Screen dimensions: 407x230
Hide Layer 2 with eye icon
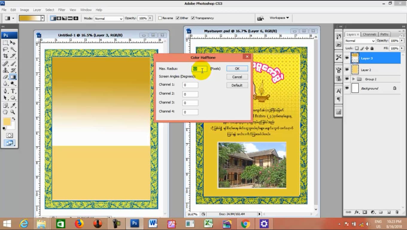pos(347,70)
